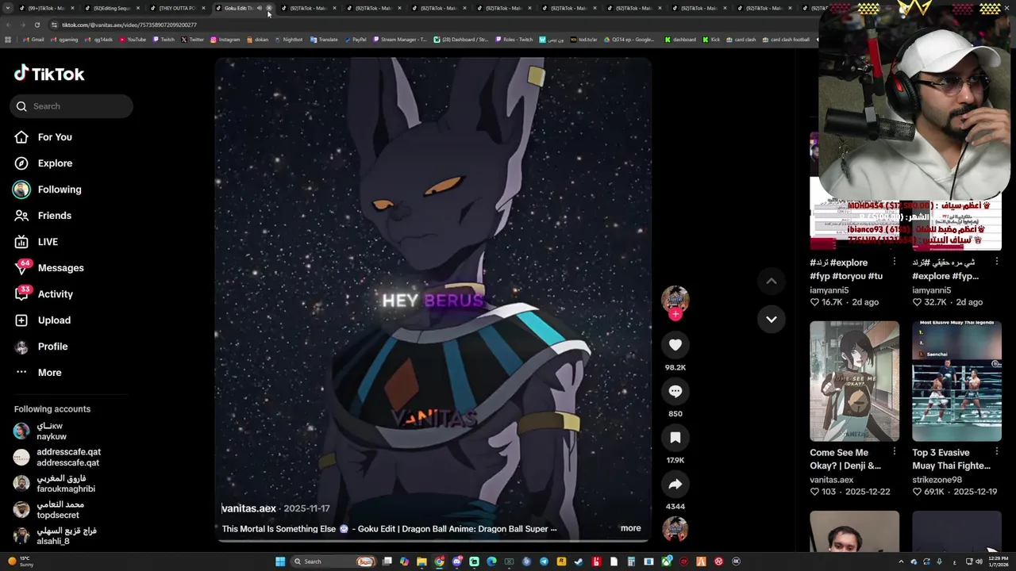
Task: Open the Instagram bookmark
Action: 225,40
